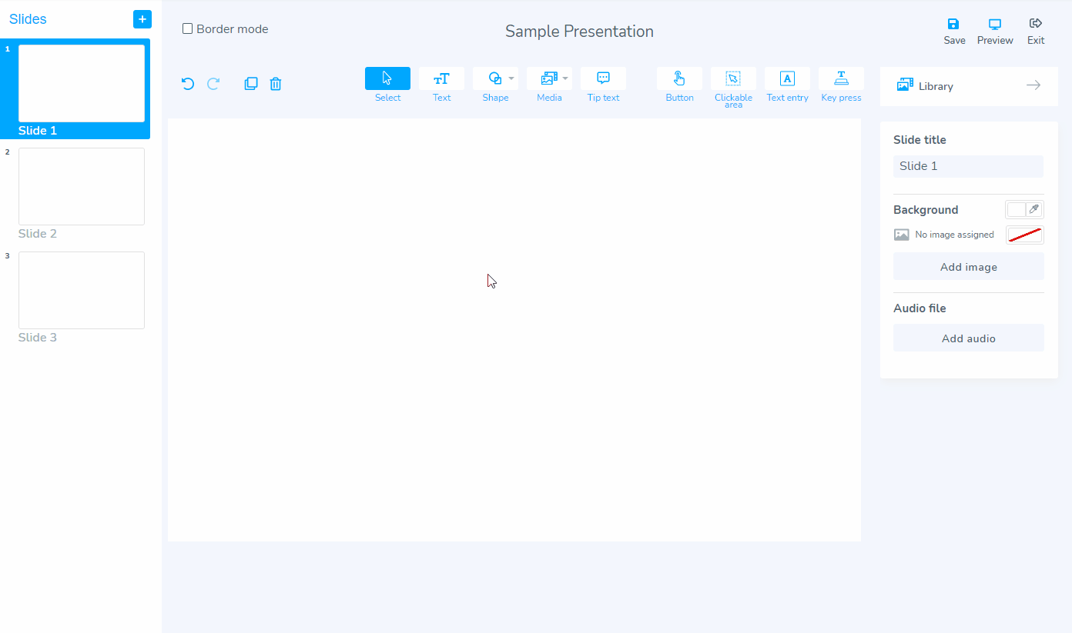The image size is (1072, 633).
Task: Open the Media dropdown arrow
Action: pyautogui.click(x=565, y=78)
